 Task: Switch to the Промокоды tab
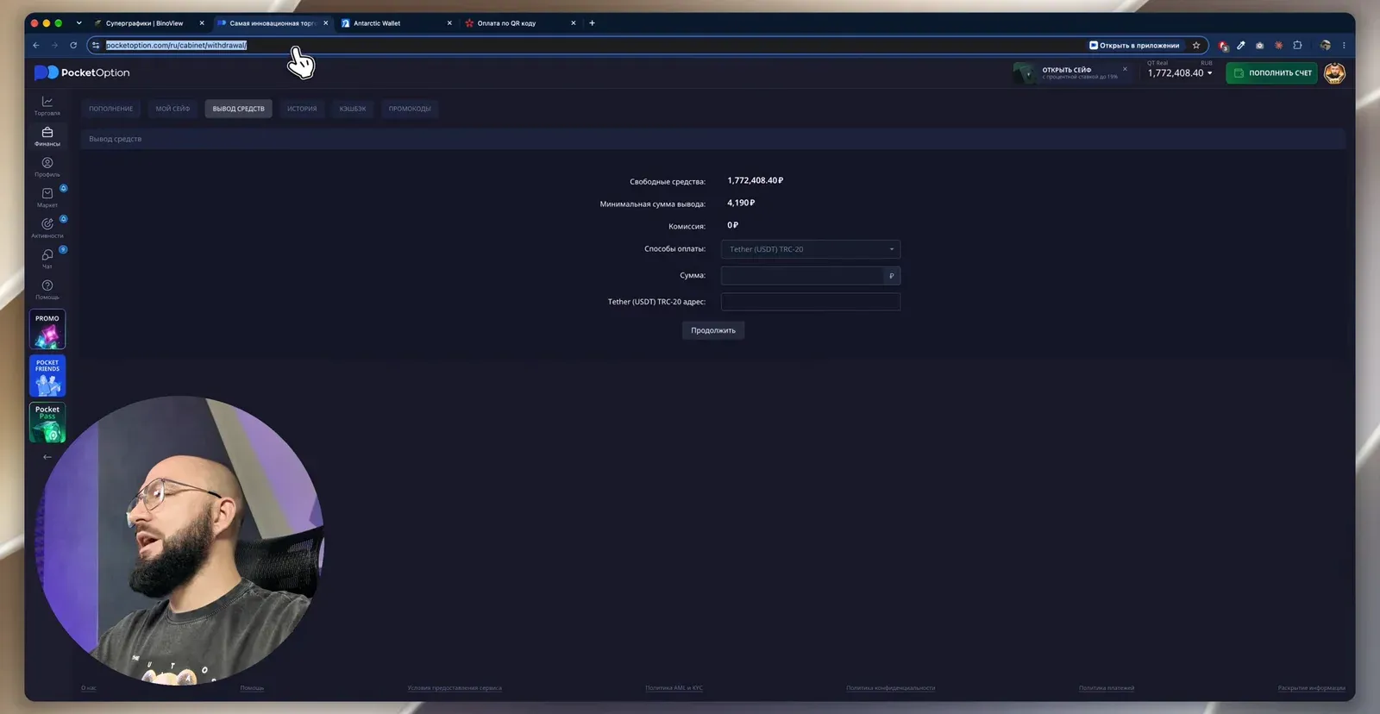coord(410,109)
